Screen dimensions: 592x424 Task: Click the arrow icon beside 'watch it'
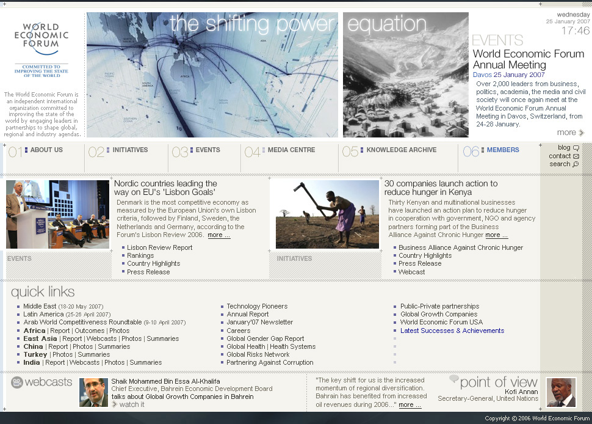click(x=114, y=404)
